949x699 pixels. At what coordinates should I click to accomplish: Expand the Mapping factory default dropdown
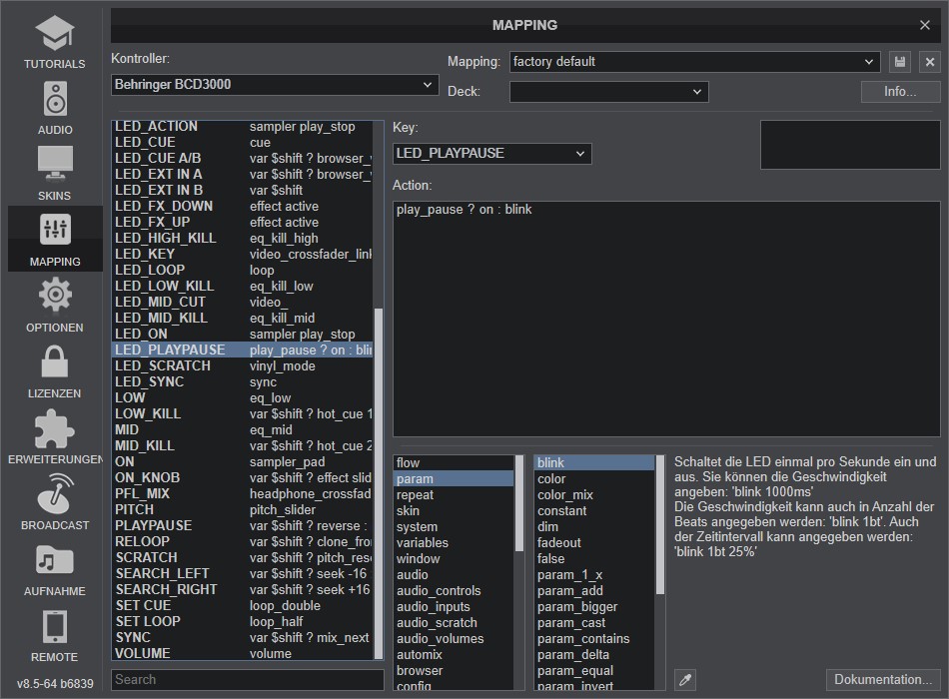(x=695, y=62)
